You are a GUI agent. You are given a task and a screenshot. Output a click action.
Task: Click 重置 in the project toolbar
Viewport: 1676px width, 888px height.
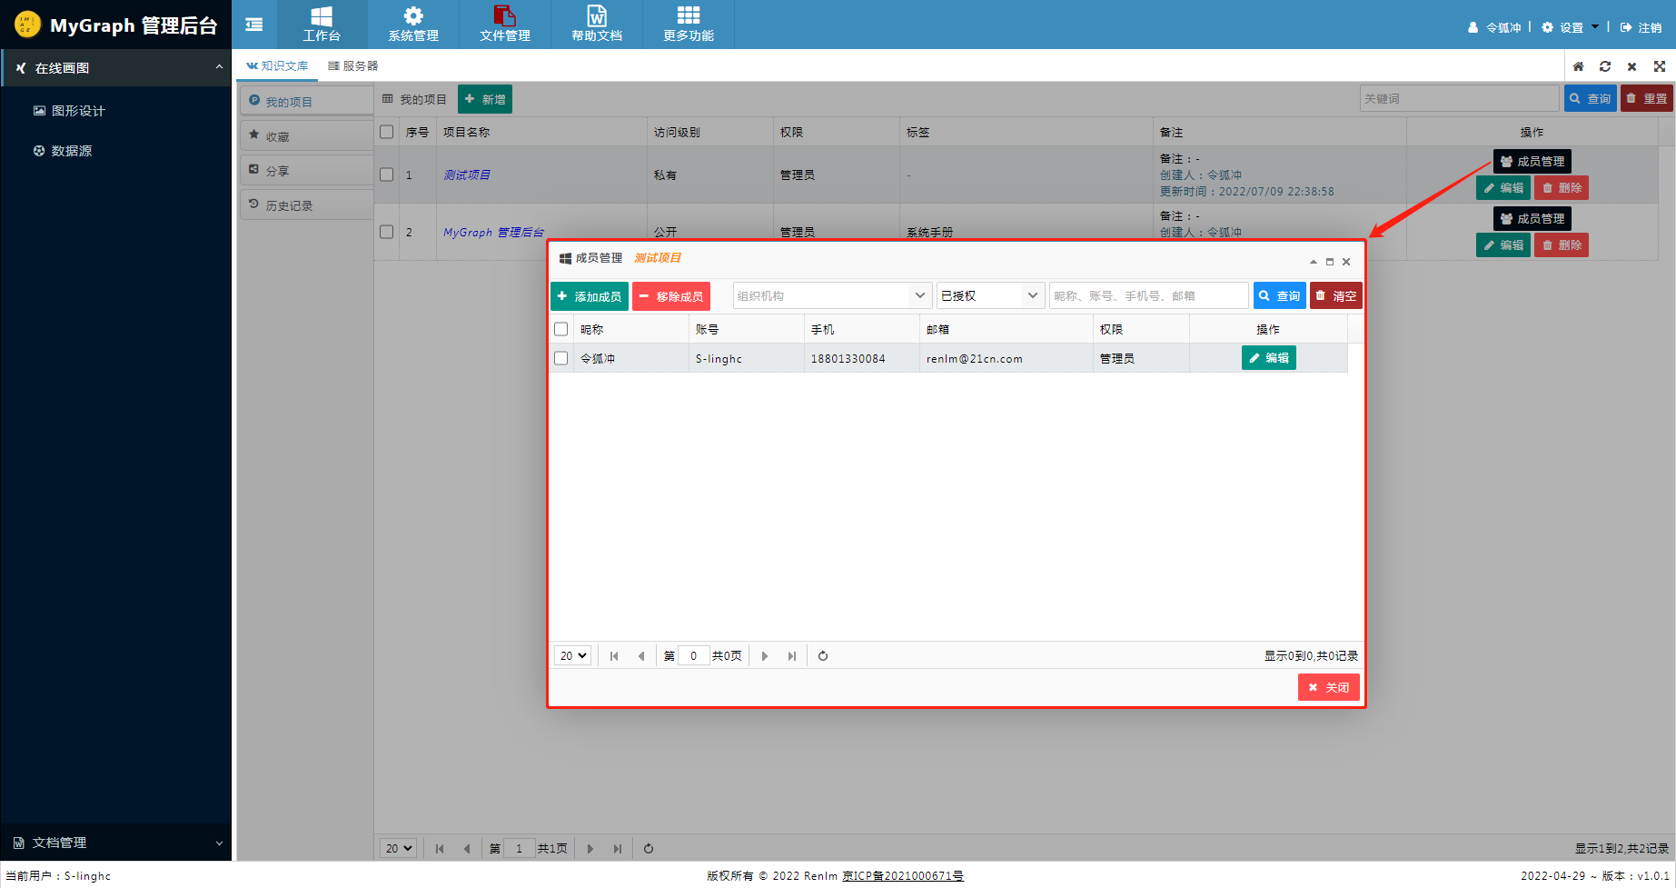coord(1647,98)
